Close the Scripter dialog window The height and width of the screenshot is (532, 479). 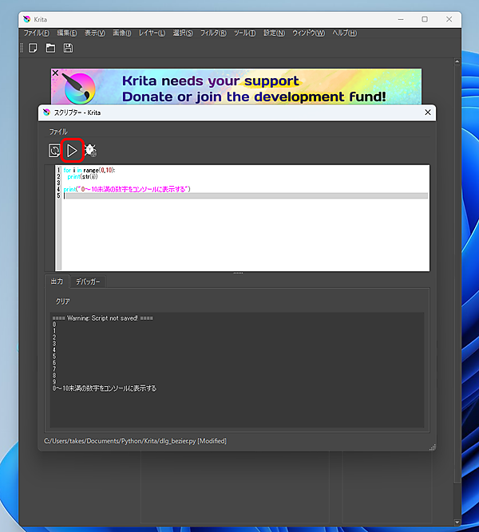pos(428,112)
